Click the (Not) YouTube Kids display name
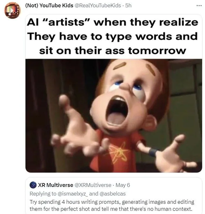 click(x=49, y=5)
